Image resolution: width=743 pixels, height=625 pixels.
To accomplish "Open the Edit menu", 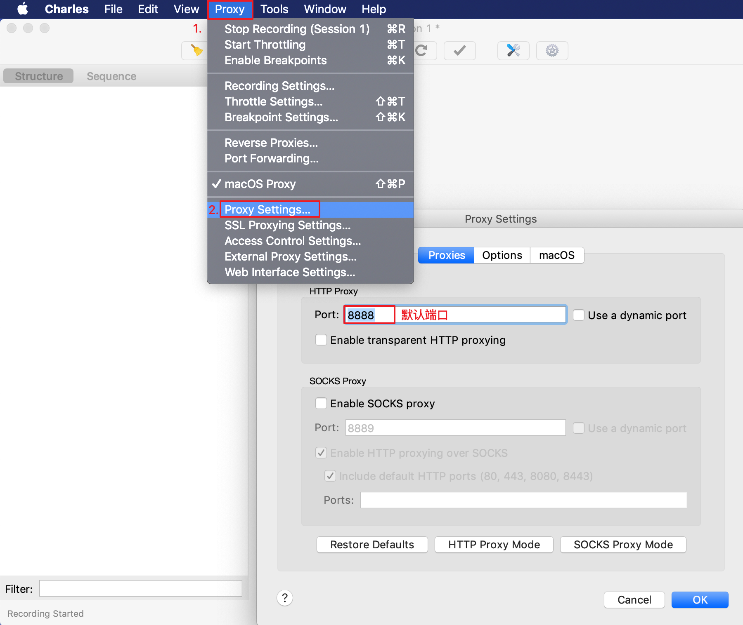I will coord(148,9).
